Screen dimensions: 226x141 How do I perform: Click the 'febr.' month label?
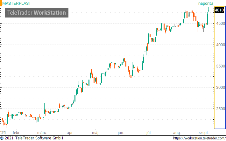[x=17, y=132]
